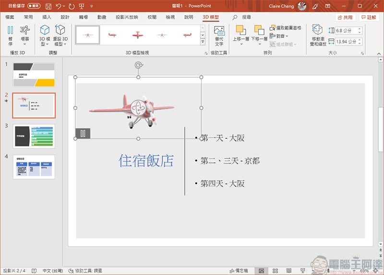Select first front-view 3D model view
Image resolution: width=384 pixels, height=275 pixels.
(88, 35)
